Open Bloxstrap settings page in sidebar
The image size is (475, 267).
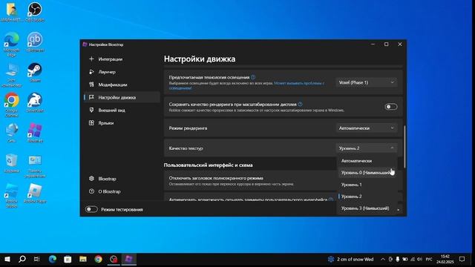(x=122, y=179)
